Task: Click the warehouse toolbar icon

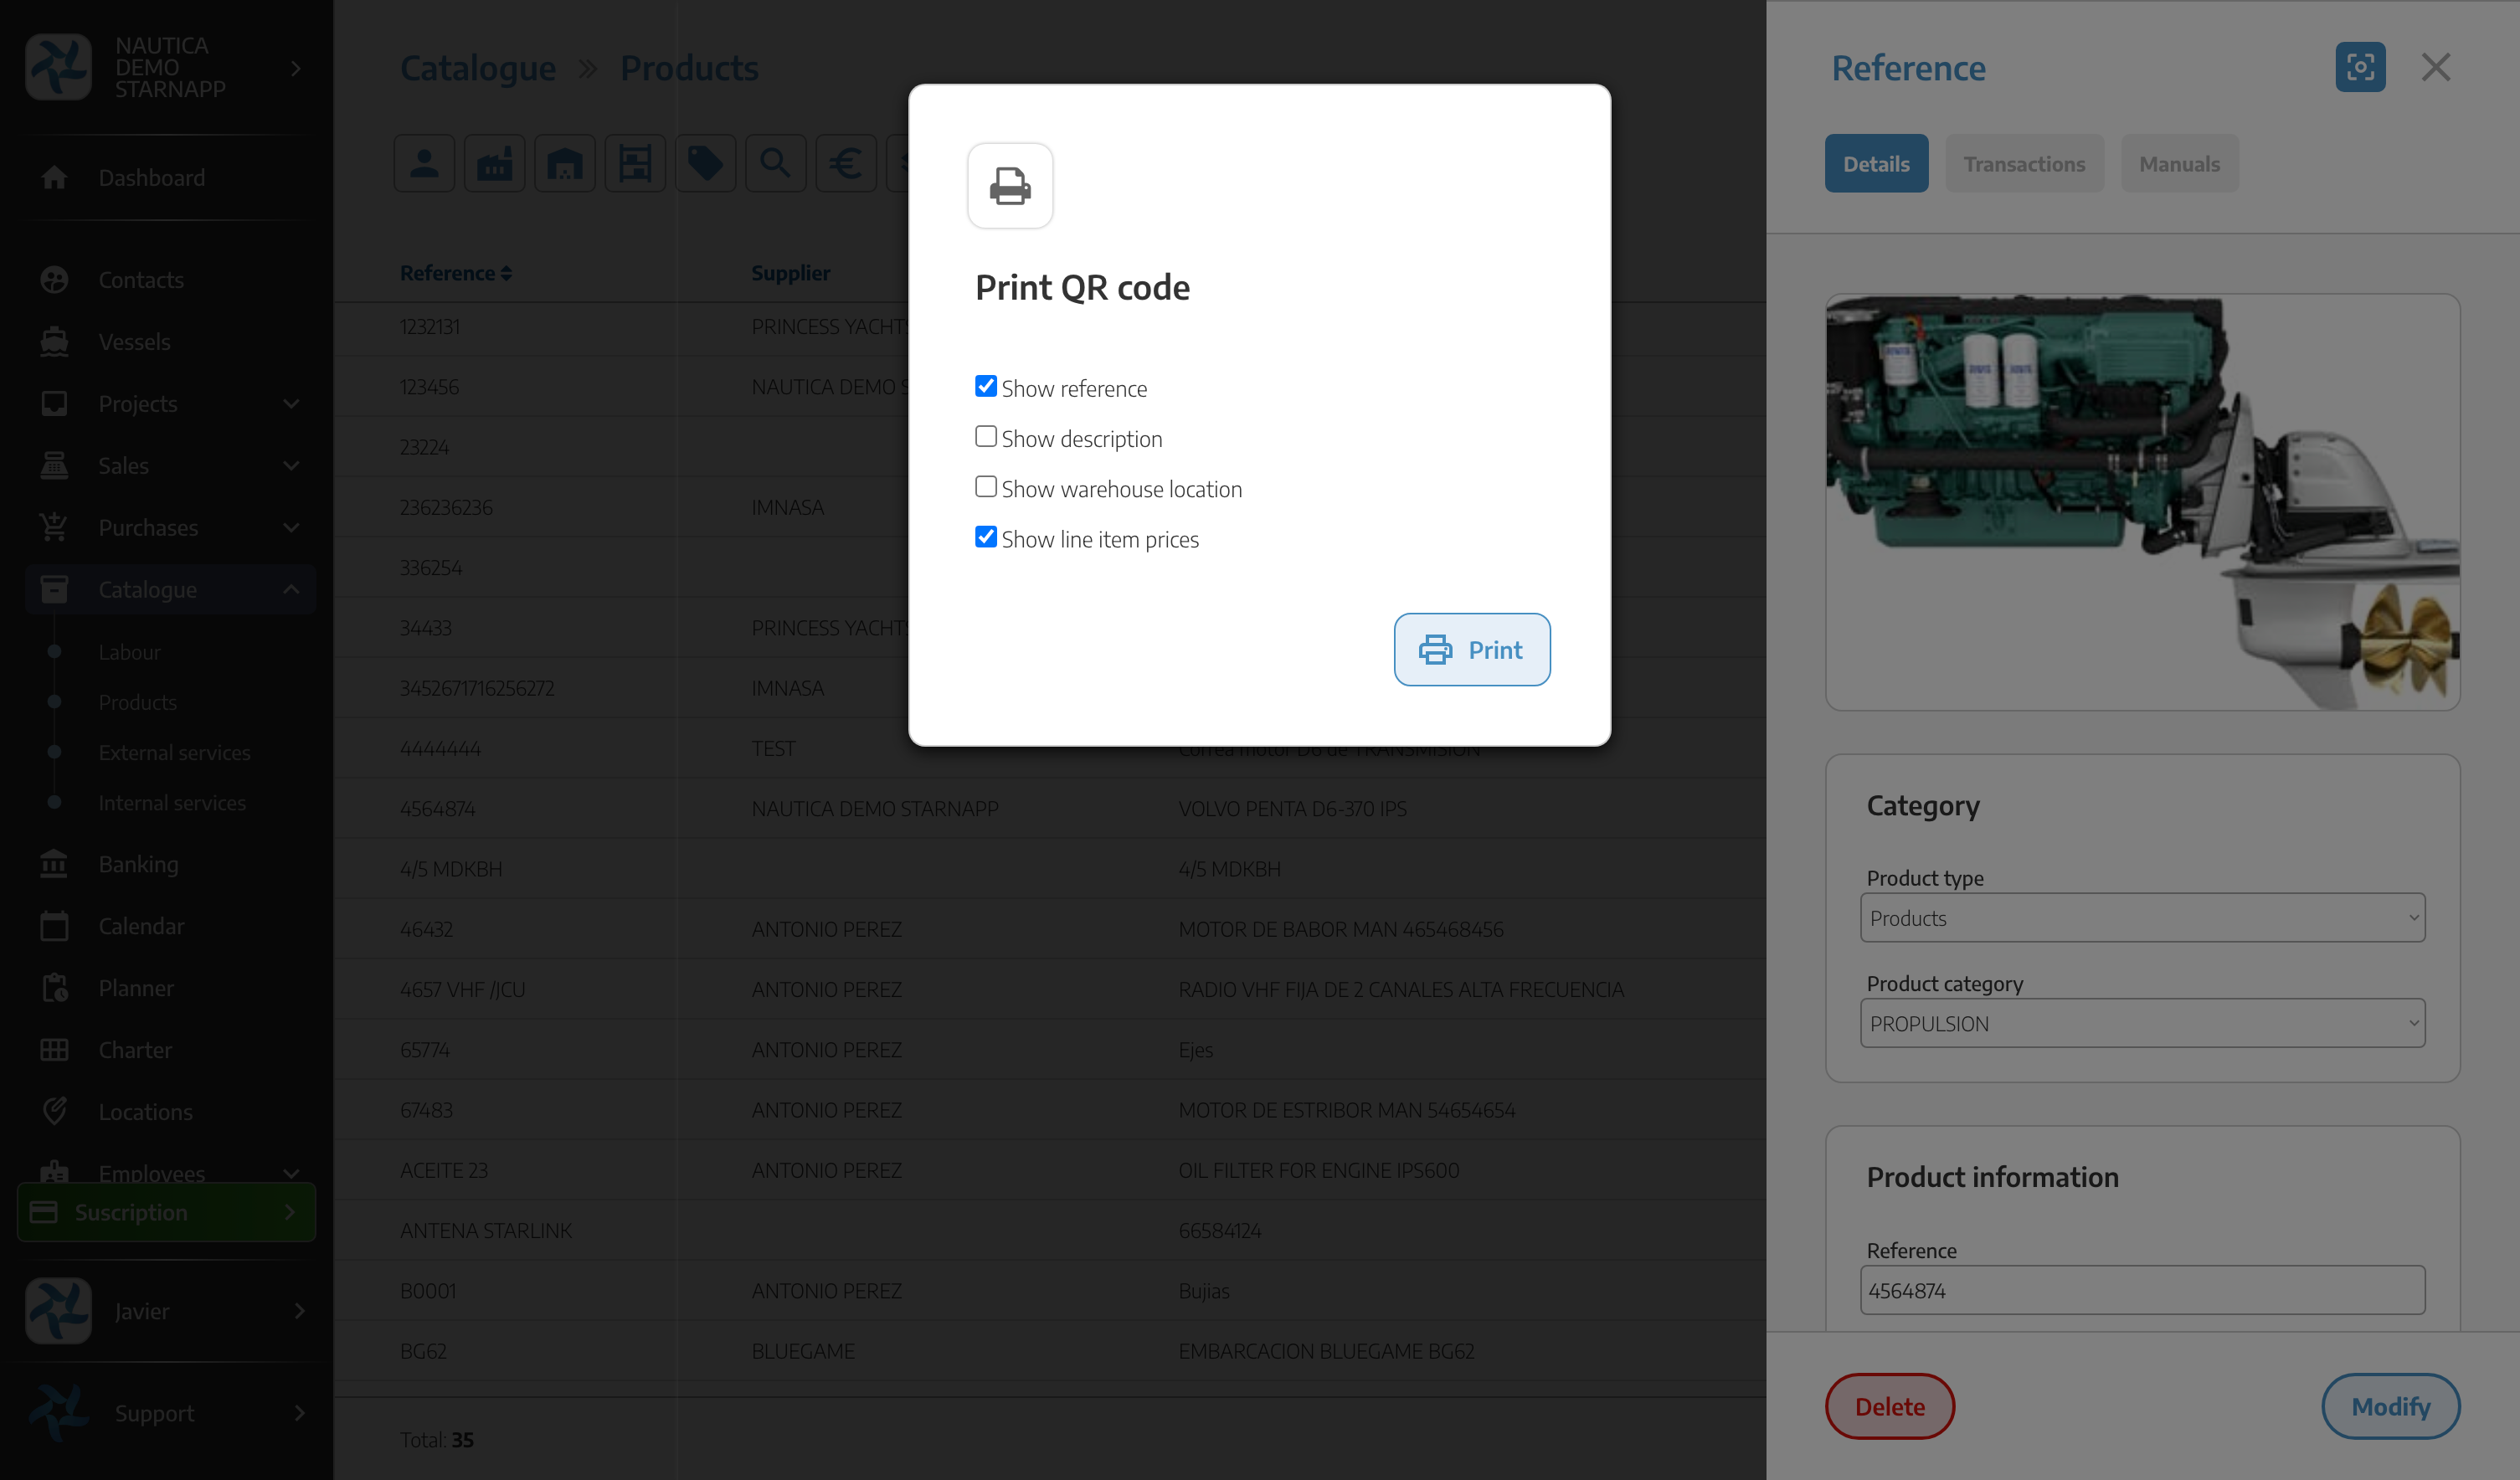Action: pos(565,163)
